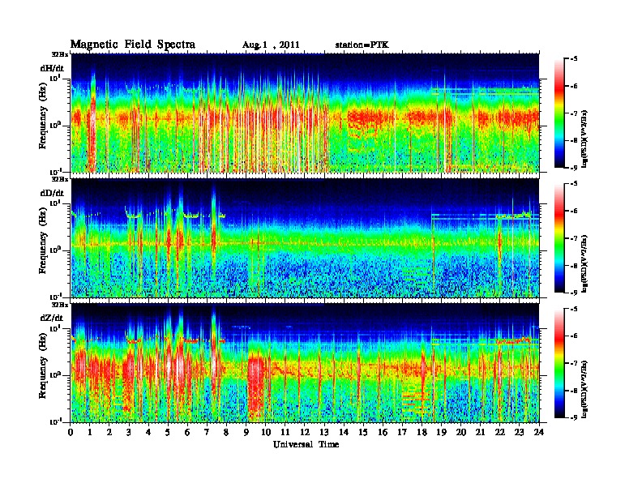This screenshot has height=496, width=642.
Task: Click the hour "24" tick label on the time axis
Action: (539, 432)
